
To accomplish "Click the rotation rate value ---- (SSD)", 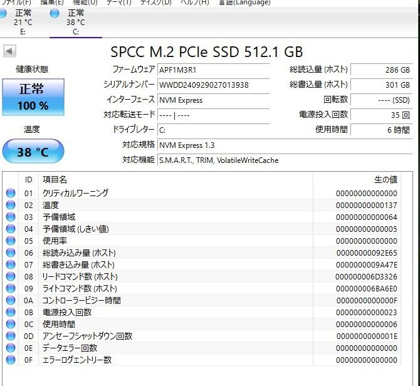I will 381,100.
